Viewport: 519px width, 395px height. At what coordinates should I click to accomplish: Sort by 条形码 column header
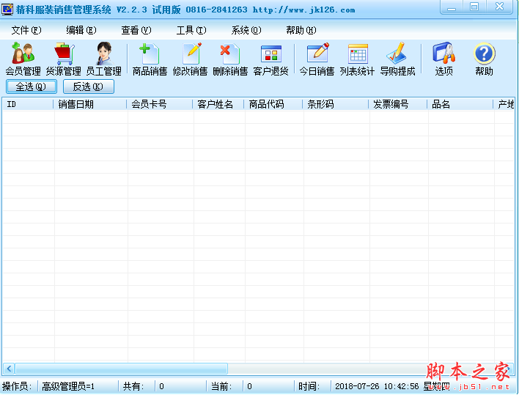(x=336, y=105)
